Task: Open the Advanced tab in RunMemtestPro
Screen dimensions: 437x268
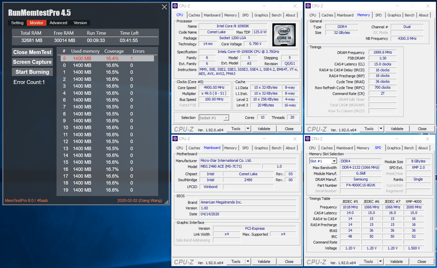Action: coord(58,23)
